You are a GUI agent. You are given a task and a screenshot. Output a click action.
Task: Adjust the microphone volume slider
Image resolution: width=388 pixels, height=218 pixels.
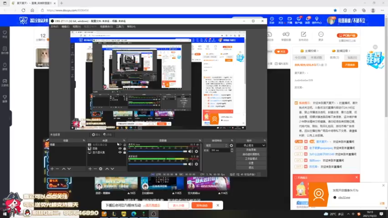click(x=157, y=151)
